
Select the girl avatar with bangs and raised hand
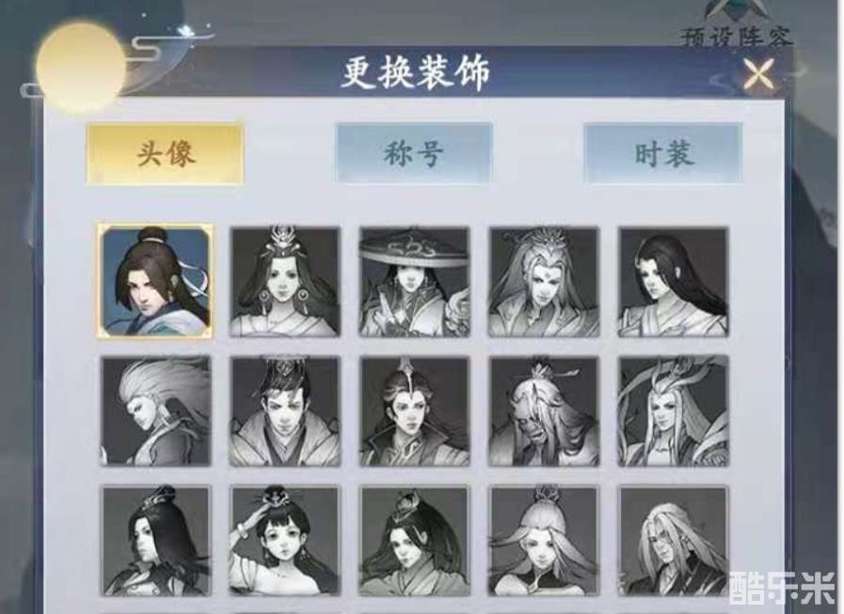(285, 541)
